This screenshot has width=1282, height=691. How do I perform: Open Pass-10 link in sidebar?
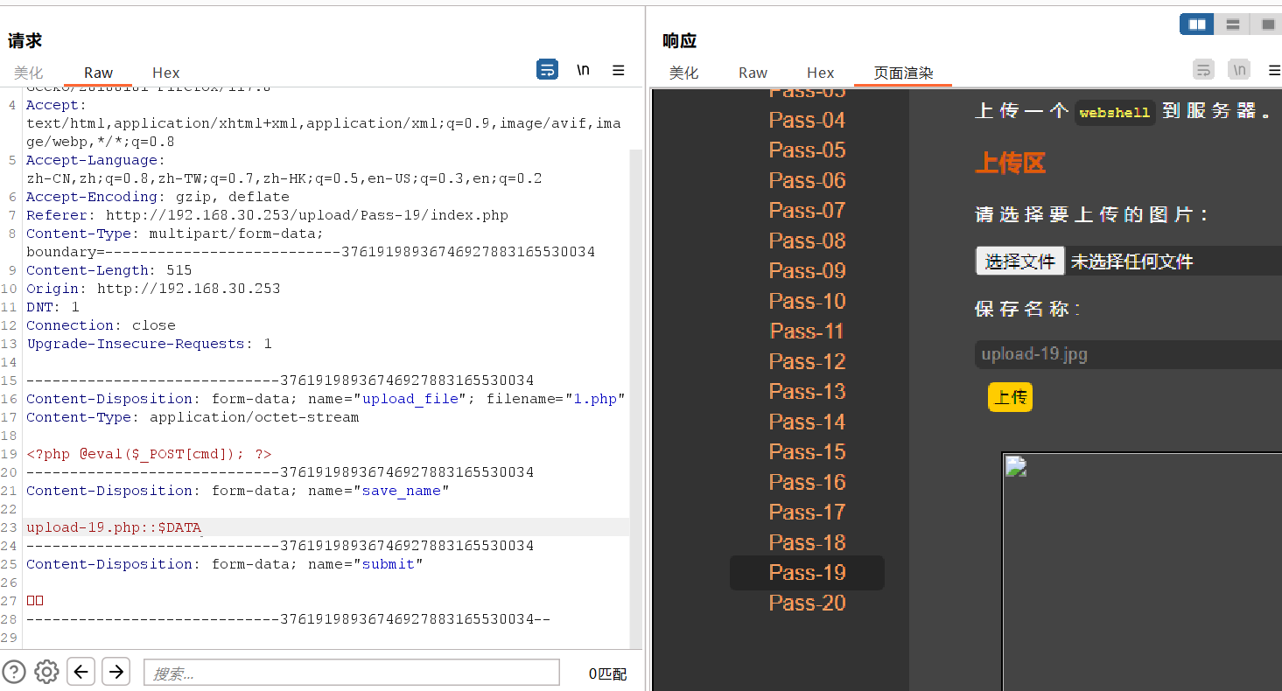point(807,301)
